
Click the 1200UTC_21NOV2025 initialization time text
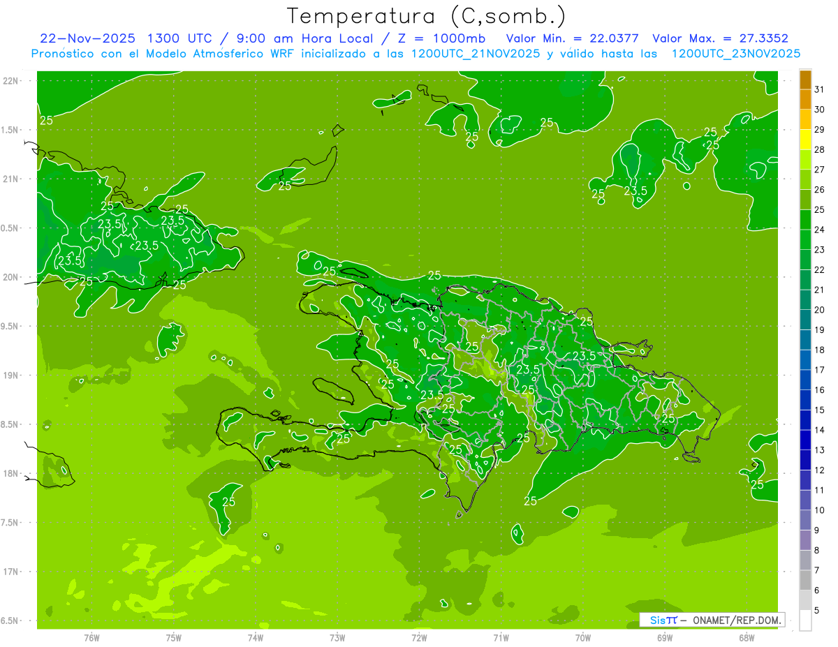click(476, 54)
